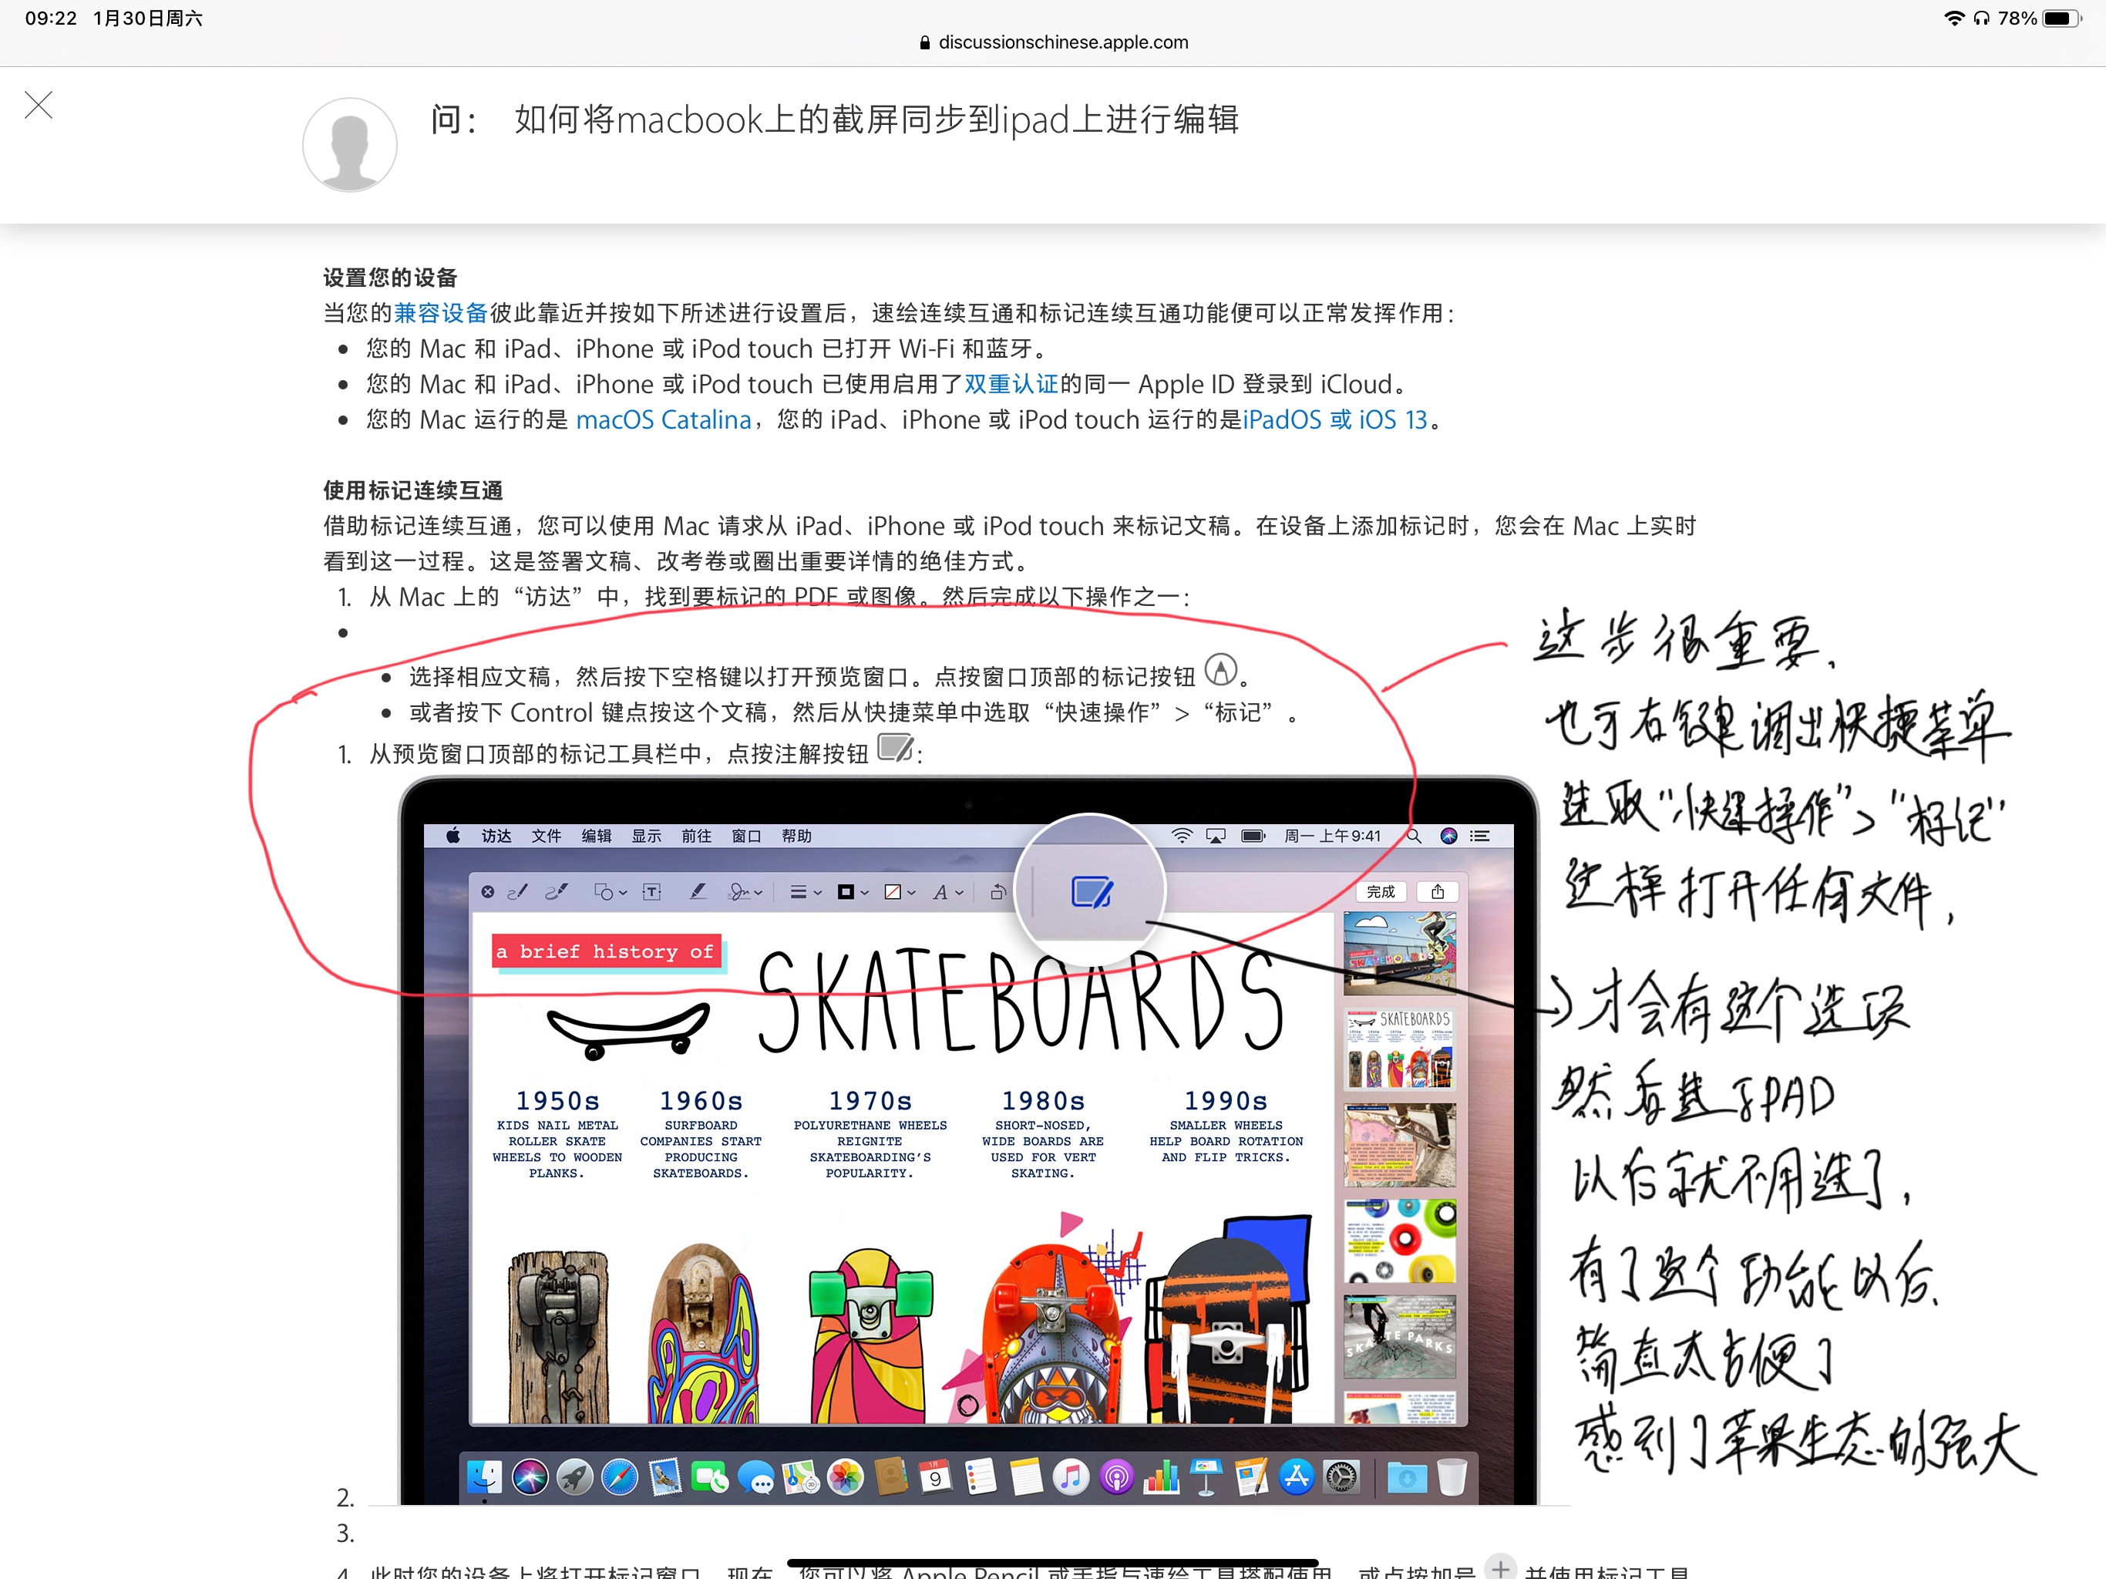Click the 完成 button
2106x1579 pixels.
click(1380, 891)
